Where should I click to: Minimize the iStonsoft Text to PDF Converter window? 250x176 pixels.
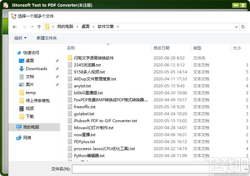[235, 5]
